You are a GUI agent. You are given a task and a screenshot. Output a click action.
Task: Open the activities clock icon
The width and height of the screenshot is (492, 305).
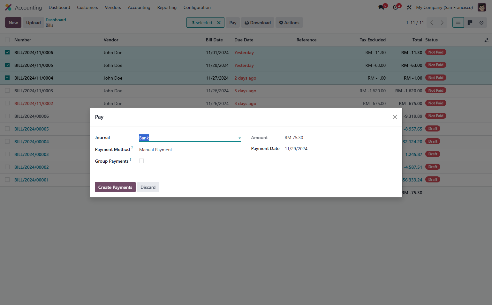(x=395, y=7)
